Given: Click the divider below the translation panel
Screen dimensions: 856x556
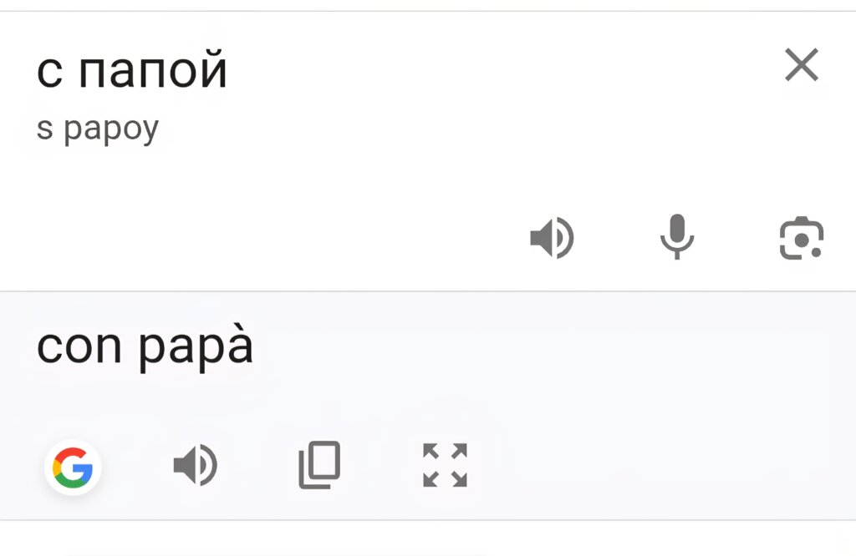Looking at the screenshot, I should (428, 520).
